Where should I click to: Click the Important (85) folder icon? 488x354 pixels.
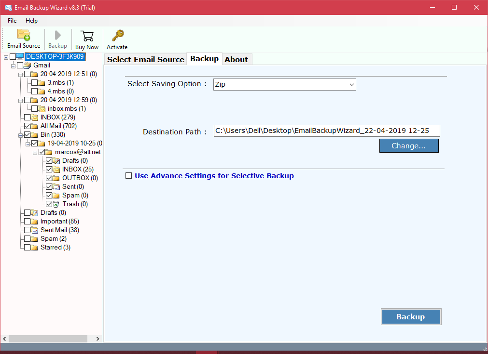(35, 222)
